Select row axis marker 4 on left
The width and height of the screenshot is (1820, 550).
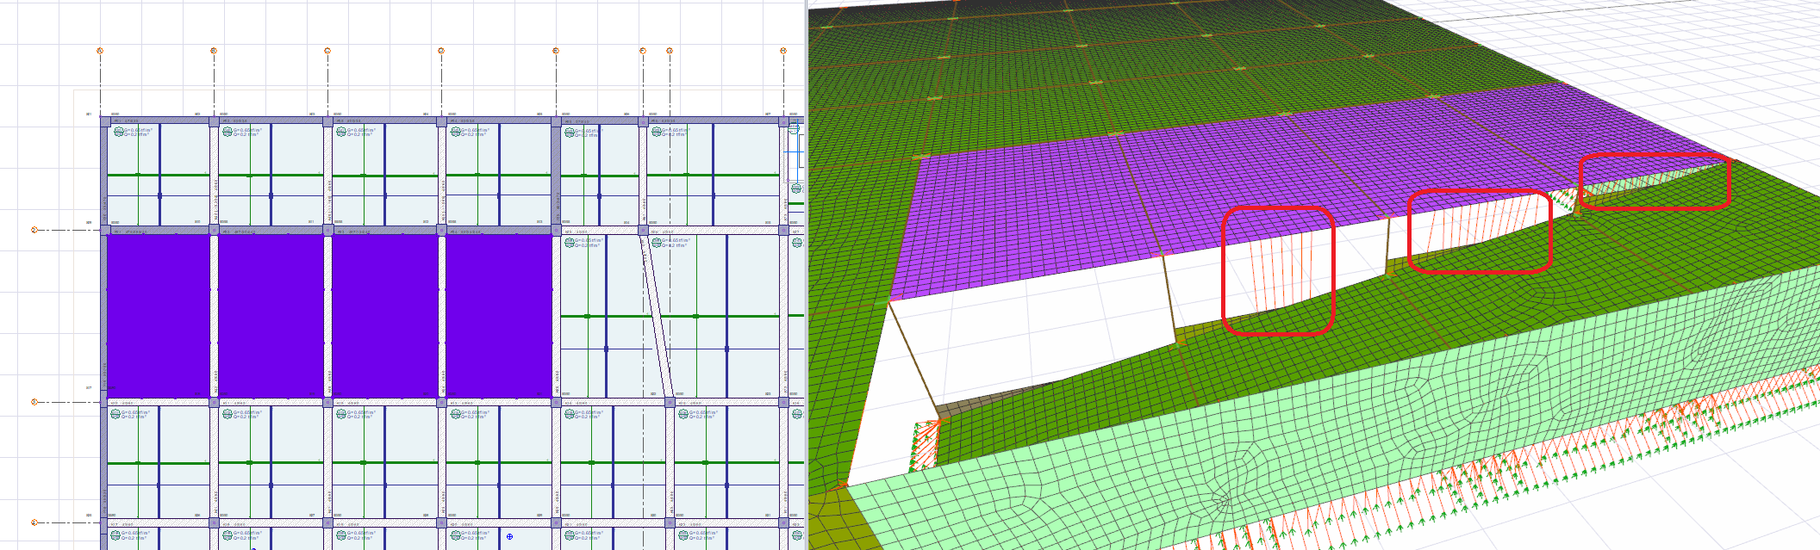34,522
